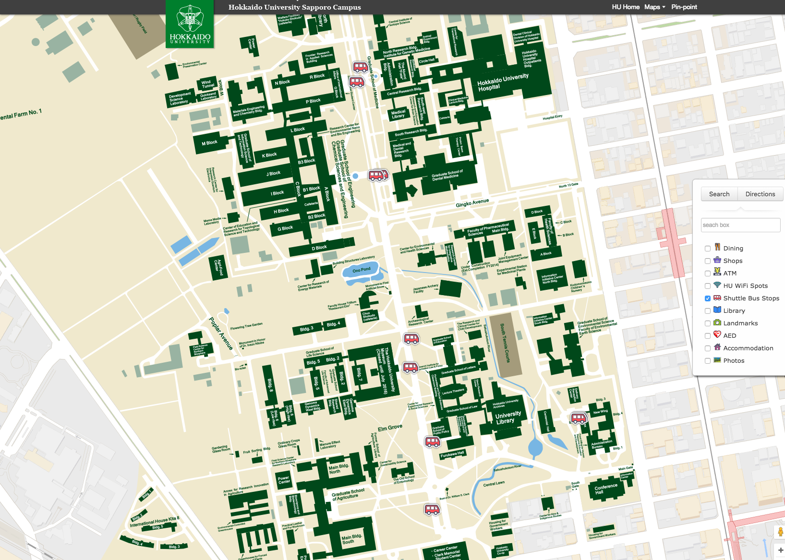Select bus stop above Archaeological Research Center
785x560 pixels.
[411, 339]
